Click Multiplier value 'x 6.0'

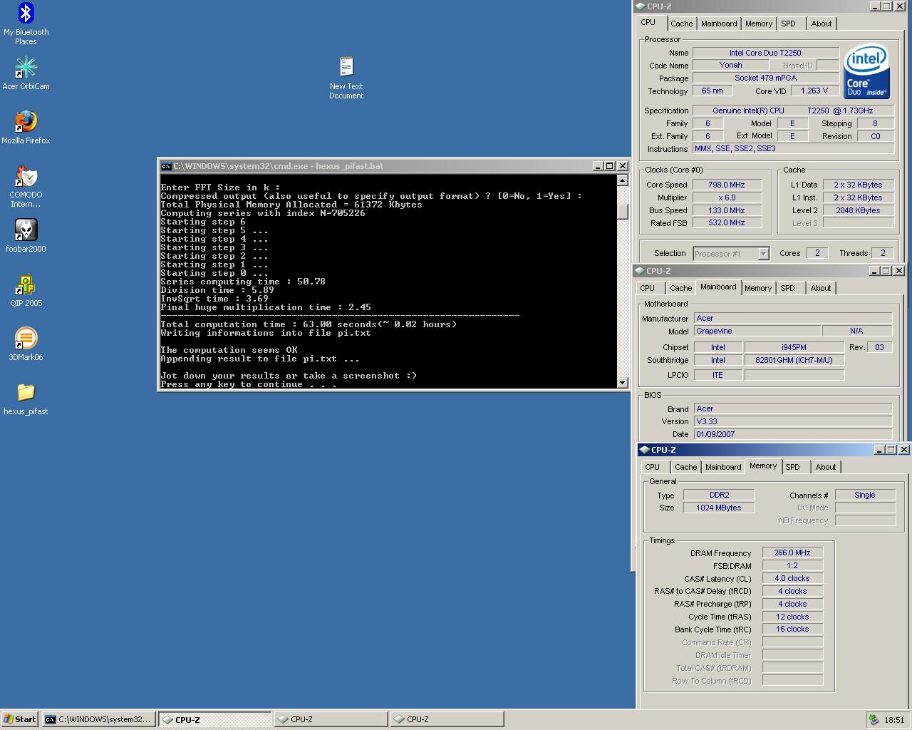tap(726, 197)
